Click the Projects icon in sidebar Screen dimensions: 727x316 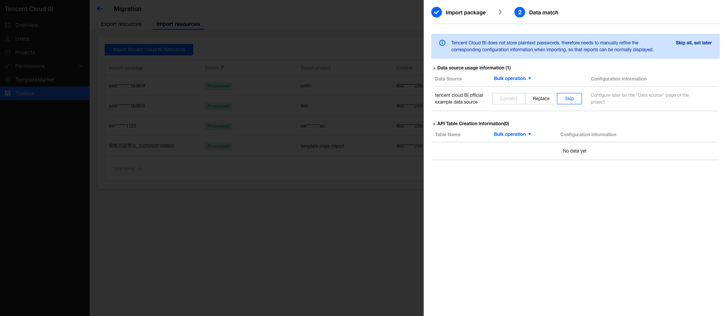(8, 52)
